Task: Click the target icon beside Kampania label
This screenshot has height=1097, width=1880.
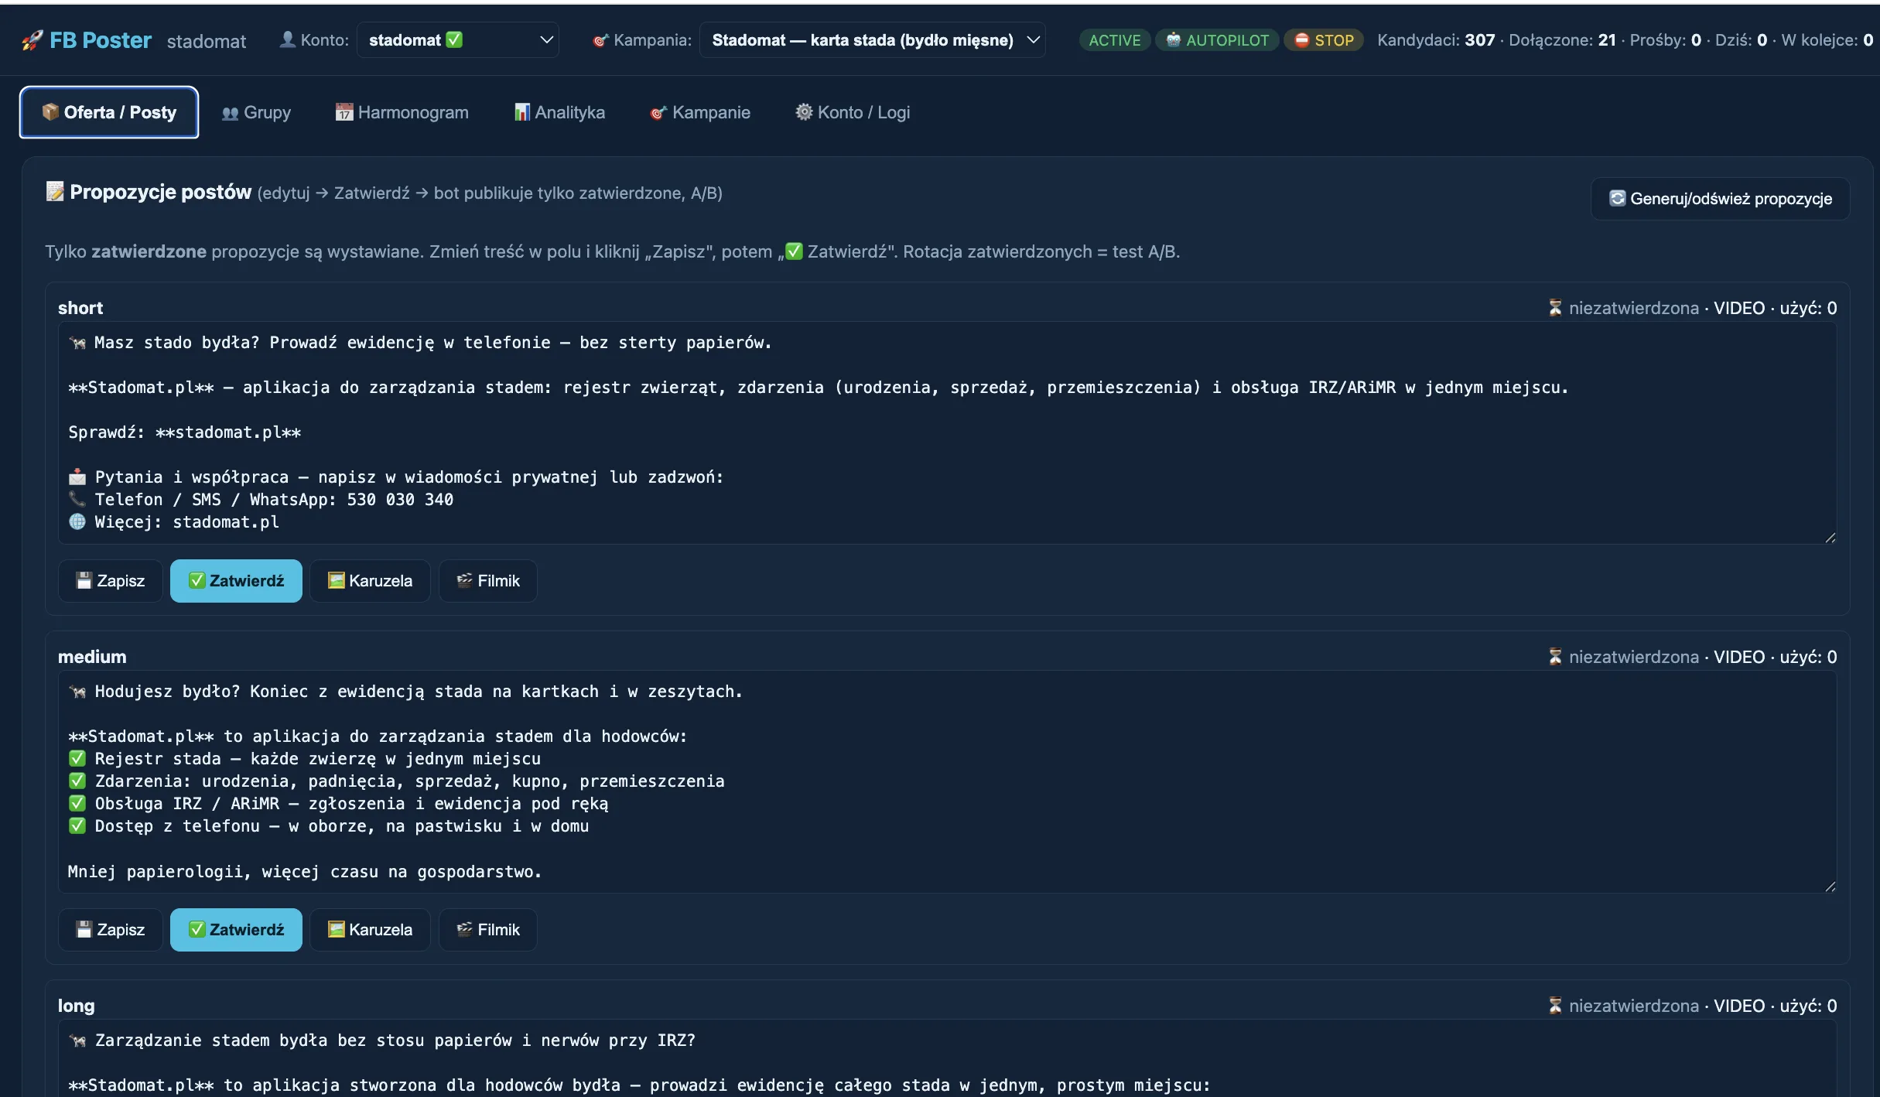Action: 600,40
